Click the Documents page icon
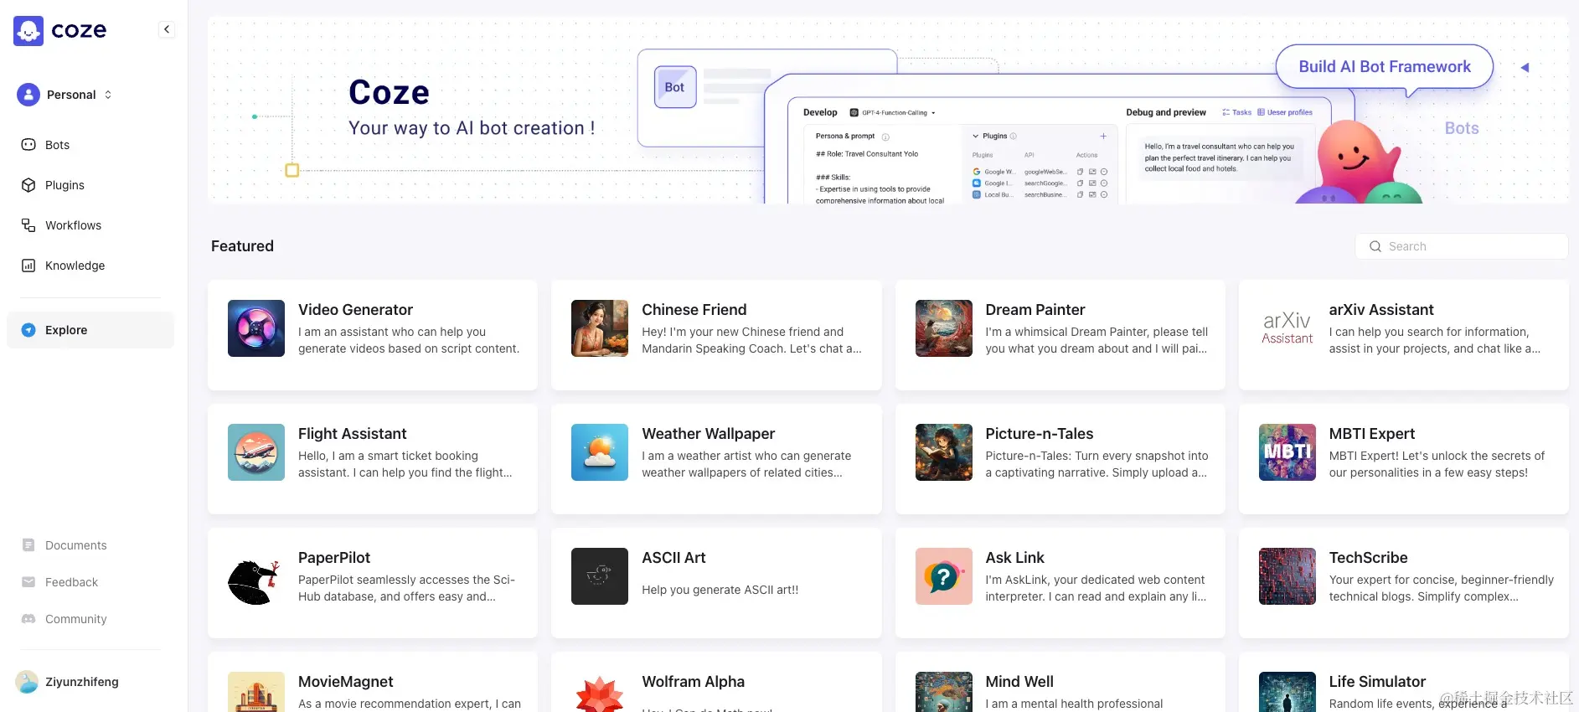Image resolution: width=1579 pixels, height=712 pixels. click(x=28, y=545)
